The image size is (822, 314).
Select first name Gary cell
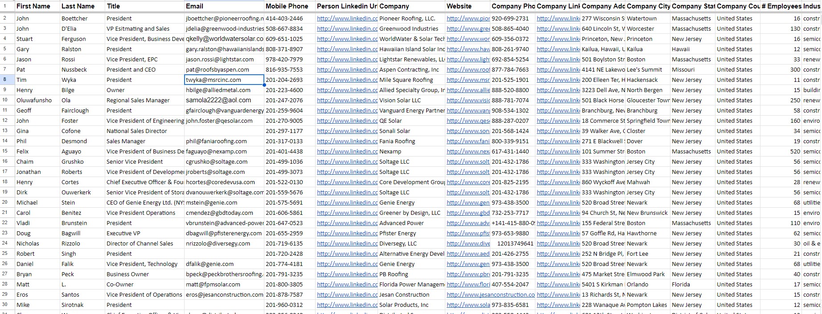coord(37,49)
